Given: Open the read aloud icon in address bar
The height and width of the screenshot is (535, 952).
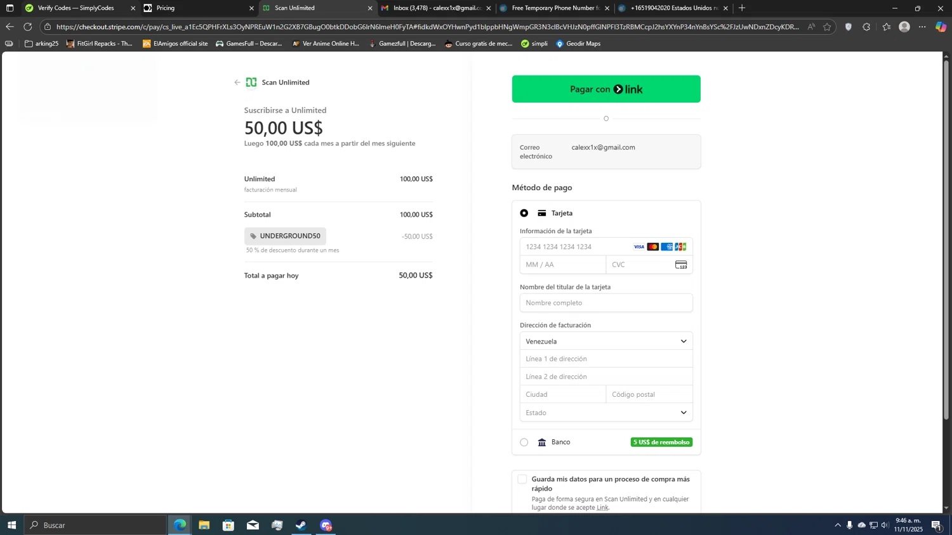Looking at the screenshot, I should coord(811,27).
